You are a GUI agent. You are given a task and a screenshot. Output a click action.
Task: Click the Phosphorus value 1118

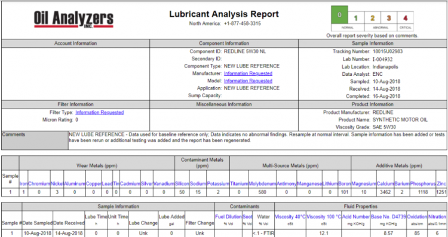click(x=423, y=192)
